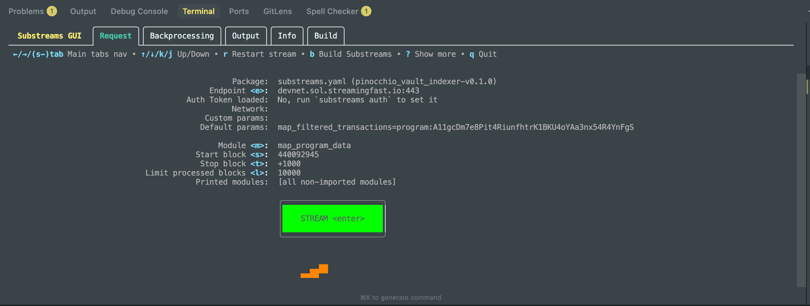Open the Build tab in Substreams GUI
The width and height of the screenshot is (810, 306).
pyautogui.click(x=325, y=36)
